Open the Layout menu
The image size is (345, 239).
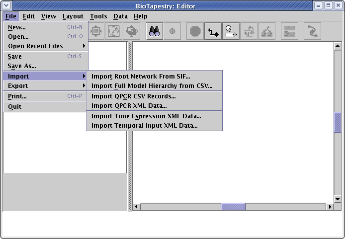(73, 16)
